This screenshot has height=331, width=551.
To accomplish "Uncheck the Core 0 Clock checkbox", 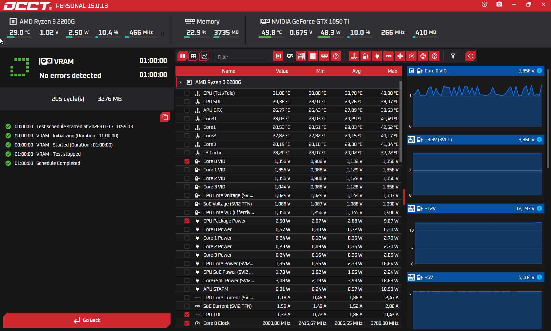I will tap(187, 323).
